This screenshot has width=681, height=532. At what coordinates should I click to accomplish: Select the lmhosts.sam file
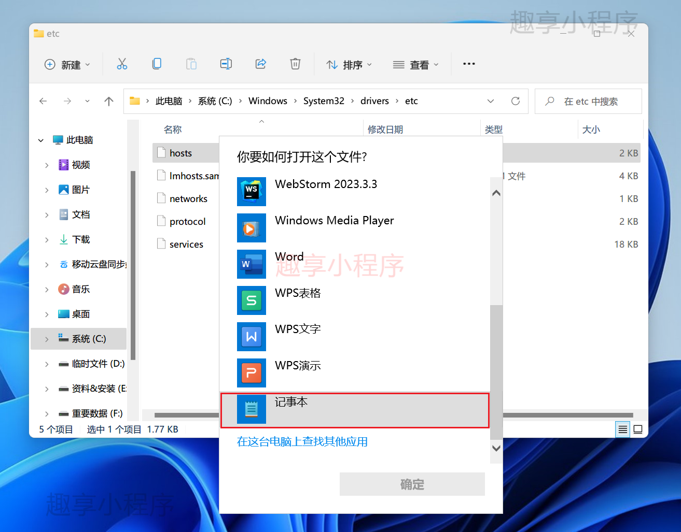pyautogui.click(x=188, y=176)
